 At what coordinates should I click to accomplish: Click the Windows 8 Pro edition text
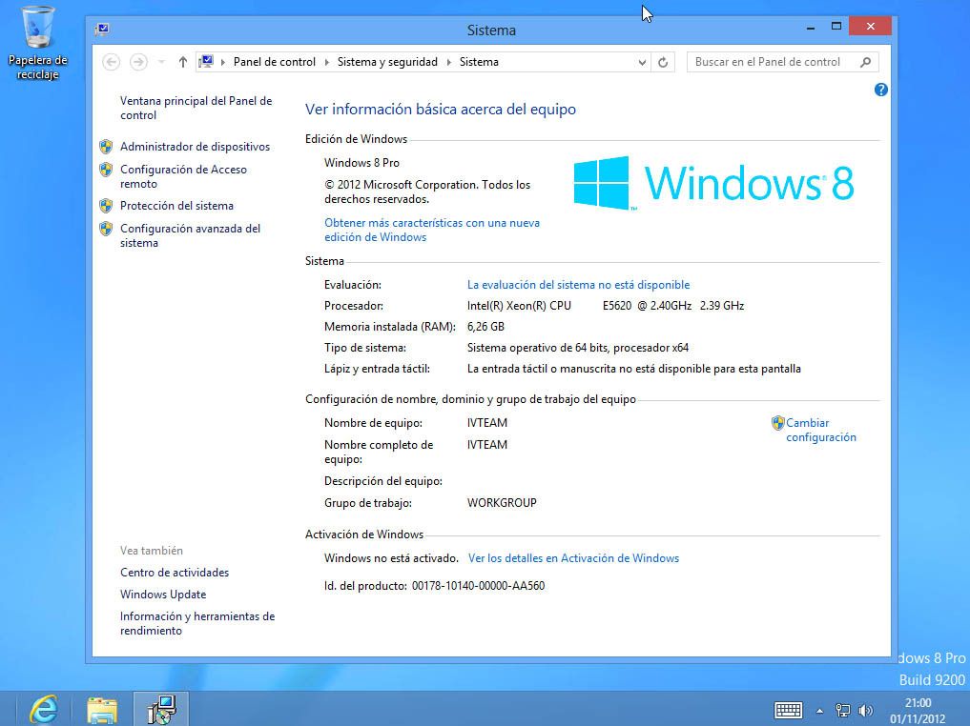(361, 163)
